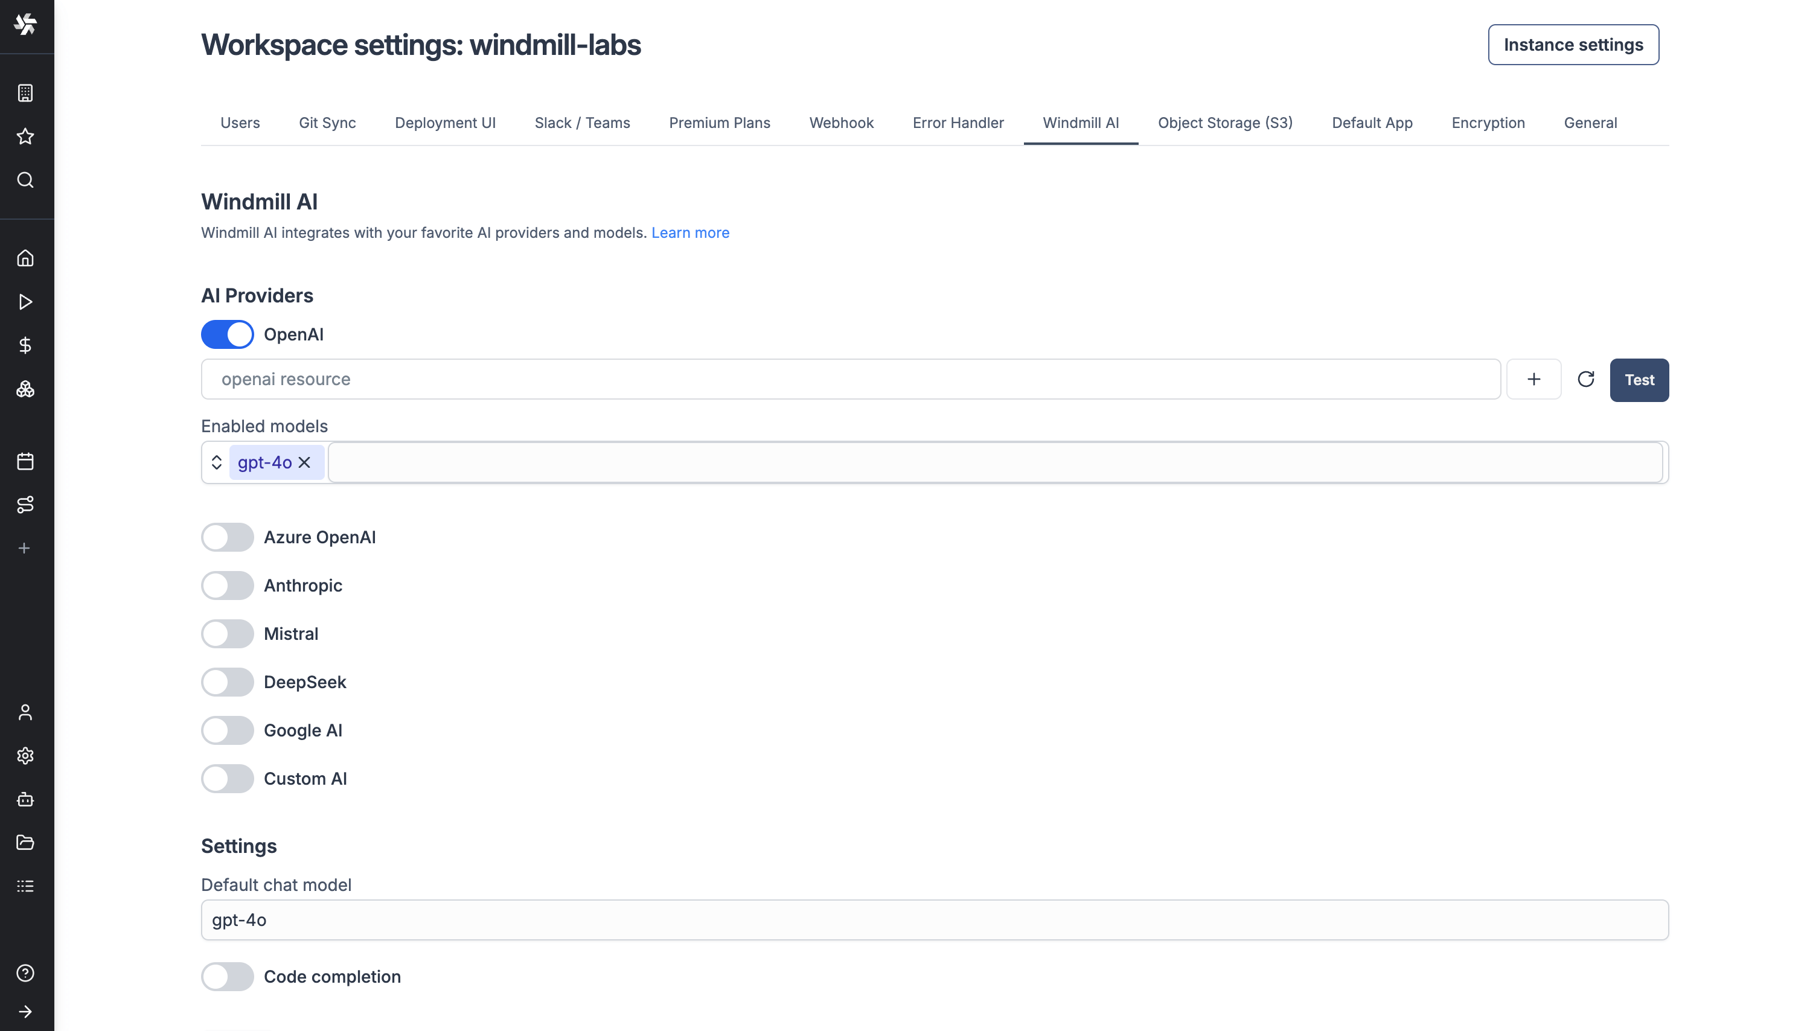Turn on Code completion toggle
The height and width of the screenshot is (1031, 1810).
pos(228,977)
